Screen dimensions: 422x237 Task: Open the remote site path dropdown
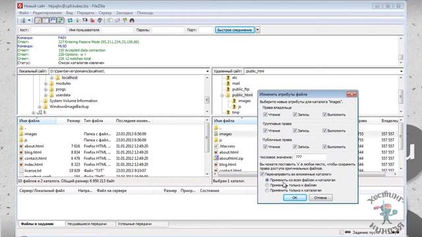[402, 71]
